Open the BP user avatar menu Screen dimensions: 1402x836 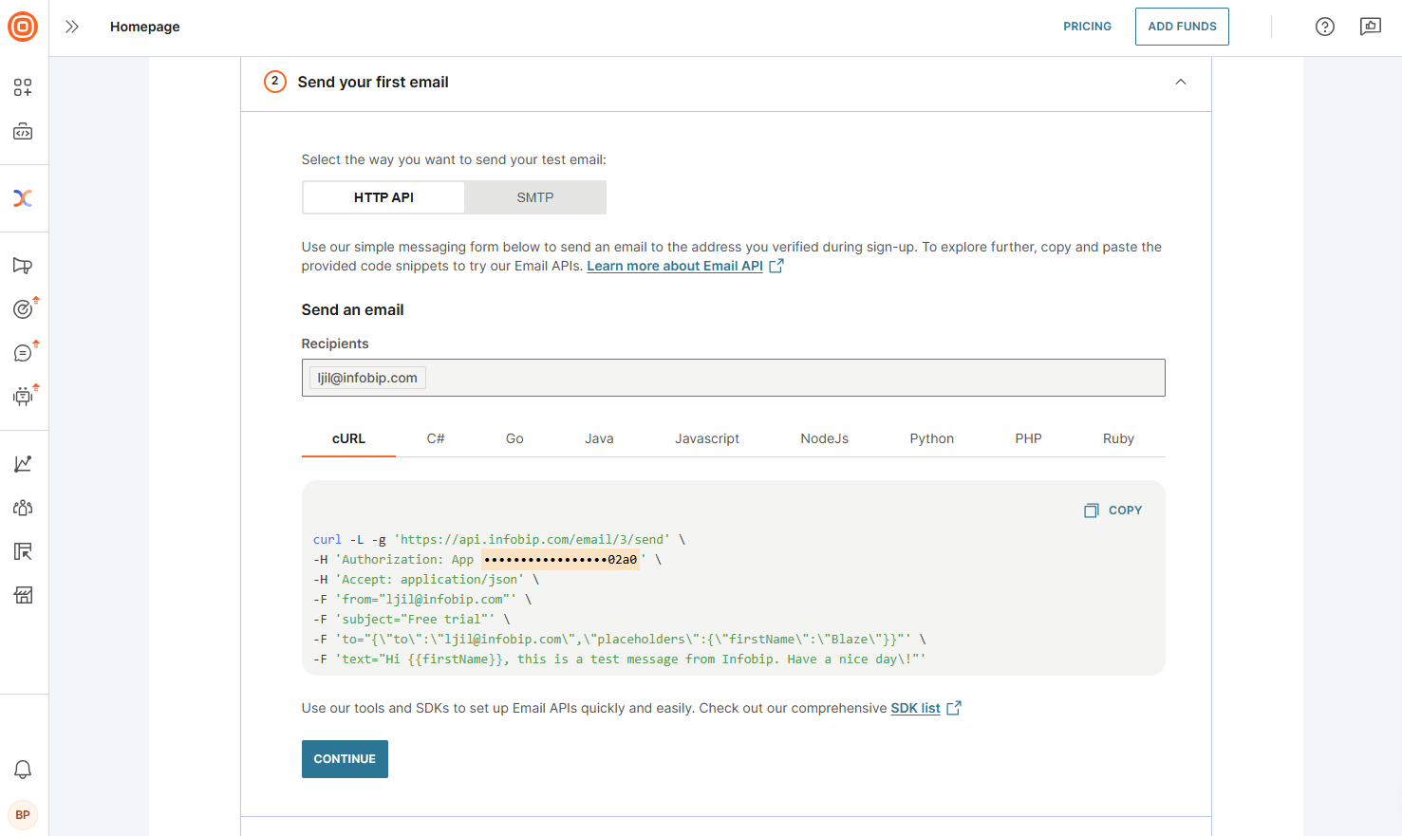pyautogui.click(x=23, y=815)
